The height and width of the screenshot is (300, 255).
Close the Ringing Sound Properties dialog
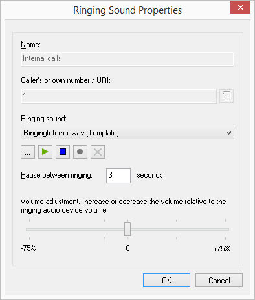coord(240,8)
